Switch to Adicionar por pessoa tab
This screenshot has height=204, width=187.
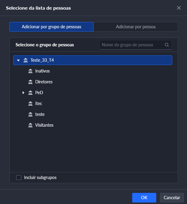tap(136, 27)
